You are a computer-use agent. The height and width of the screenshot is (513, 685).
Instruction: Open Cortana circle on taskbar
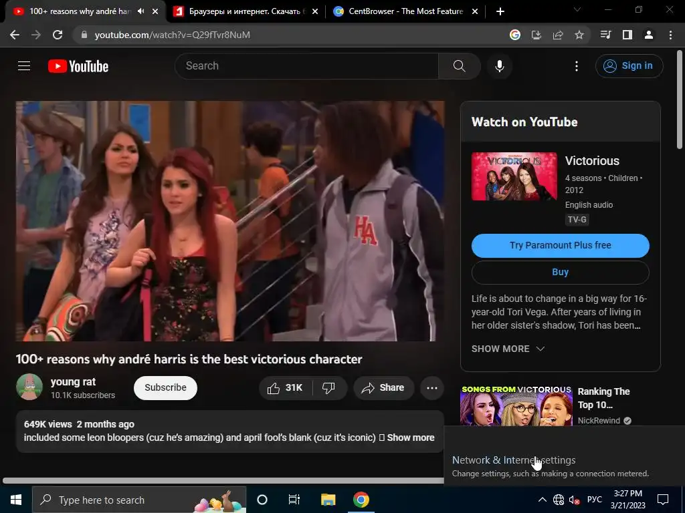click(x=262, y=500)
